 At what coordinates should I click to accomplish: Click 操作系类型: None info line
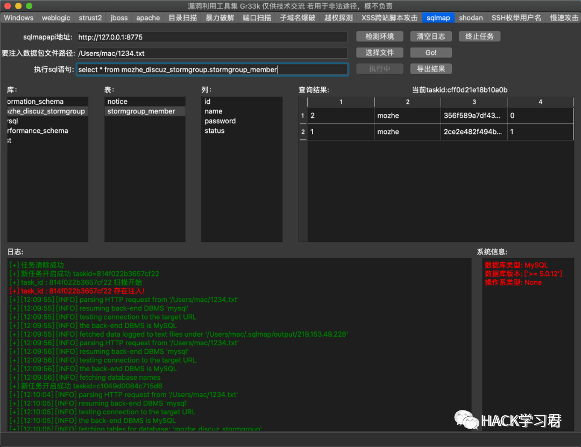point(513,282)
